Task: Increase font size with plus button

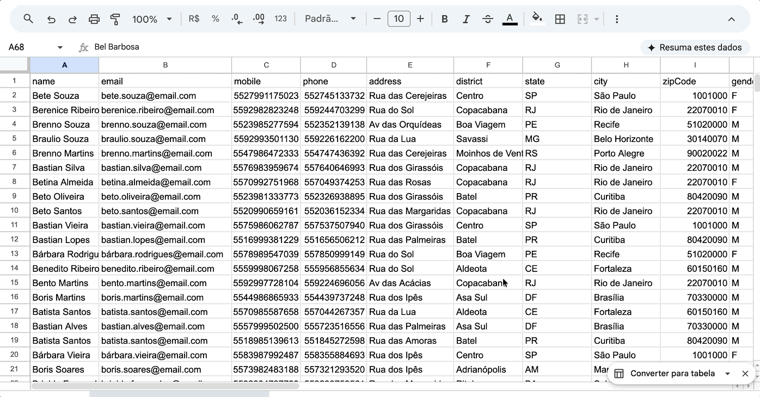Action: [x=420, y=19]
